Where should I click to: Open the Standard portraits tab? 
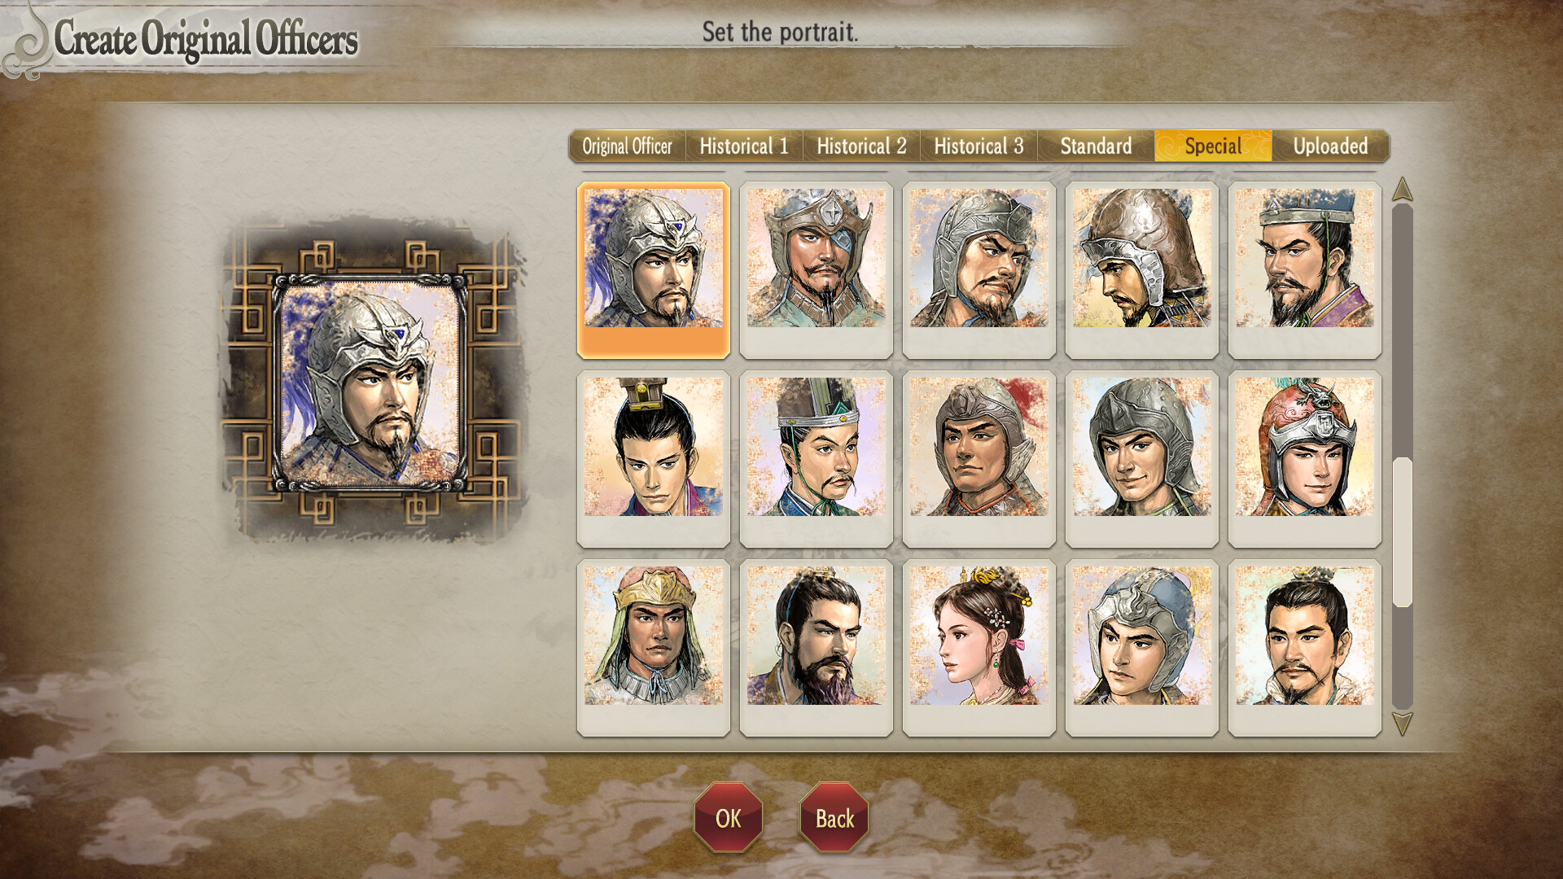[x=1096, y=146]
